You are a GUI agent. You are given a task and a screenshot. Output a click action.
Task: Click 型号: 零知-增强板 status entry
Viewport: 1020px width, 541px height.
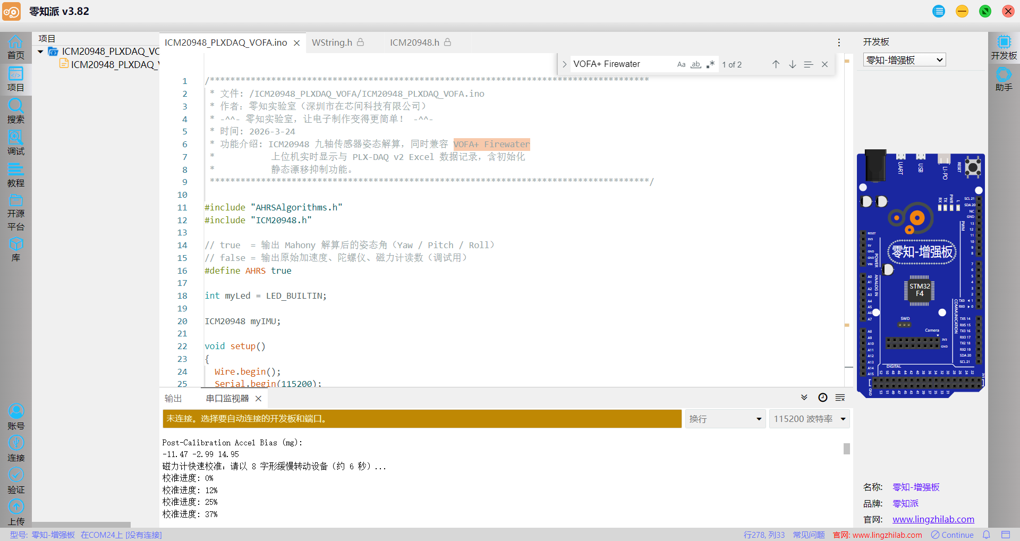(x=42, y=535)
